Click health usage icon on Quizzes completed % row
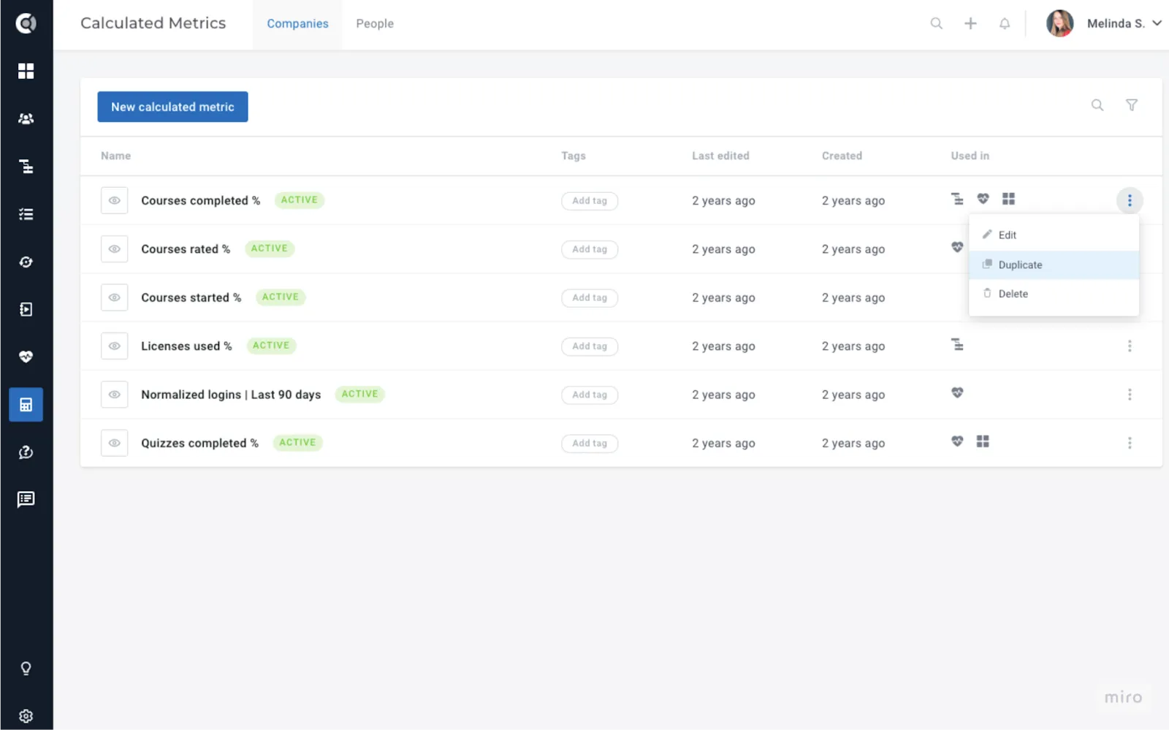Screen dimensions: 1169x730 point(957,441)
